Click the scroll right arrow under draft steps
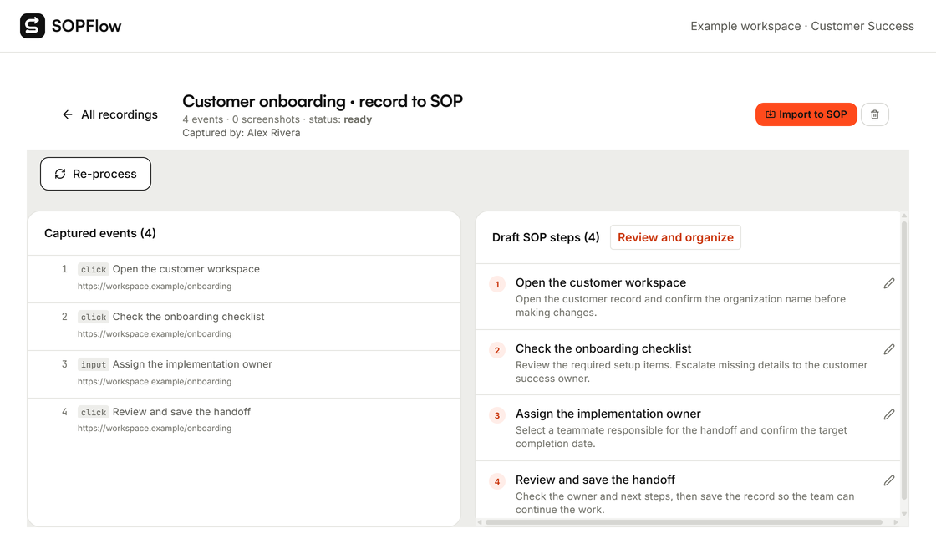936x554 pixels. coord(895,522)
